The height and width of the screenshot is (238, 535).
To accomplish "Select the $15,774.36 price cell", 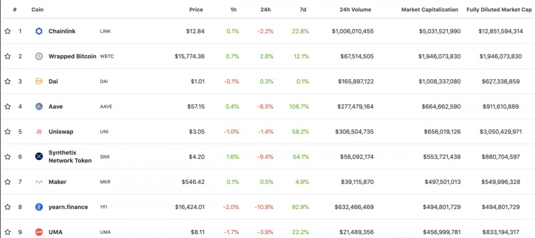I will click(190, 57).
